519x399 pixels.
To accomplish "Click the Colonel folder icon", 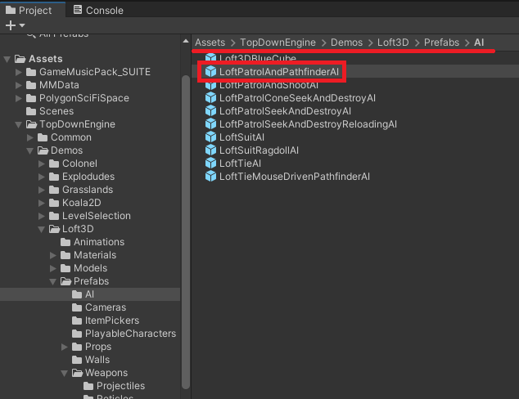I will click(54, 164).
